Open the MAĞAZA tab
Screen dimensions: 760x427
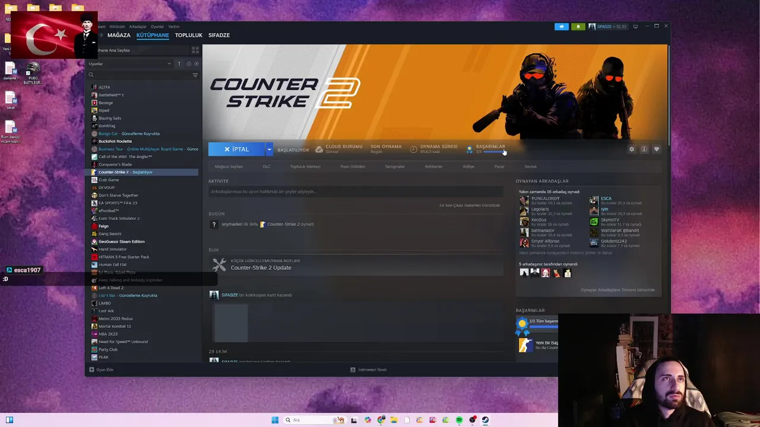(119, 35)
